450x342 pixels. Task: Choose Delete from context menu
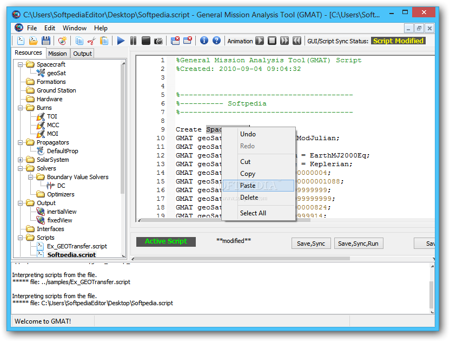259,198
